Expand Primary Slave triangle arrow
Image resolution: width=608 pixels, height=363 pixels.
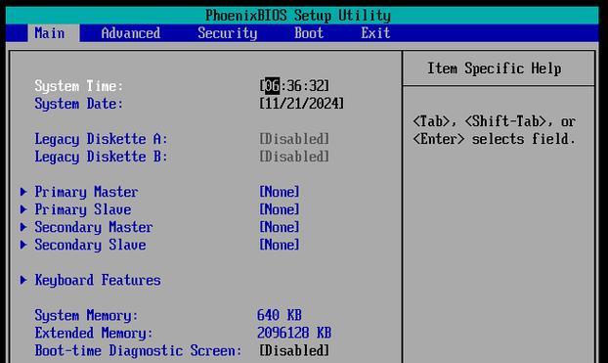pos(23,209)
